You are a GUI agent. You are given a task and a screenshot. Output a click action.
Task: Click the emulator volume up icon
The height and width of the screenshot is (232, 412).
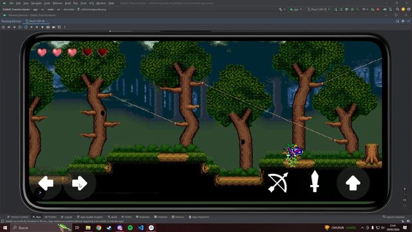pos(9,27)
